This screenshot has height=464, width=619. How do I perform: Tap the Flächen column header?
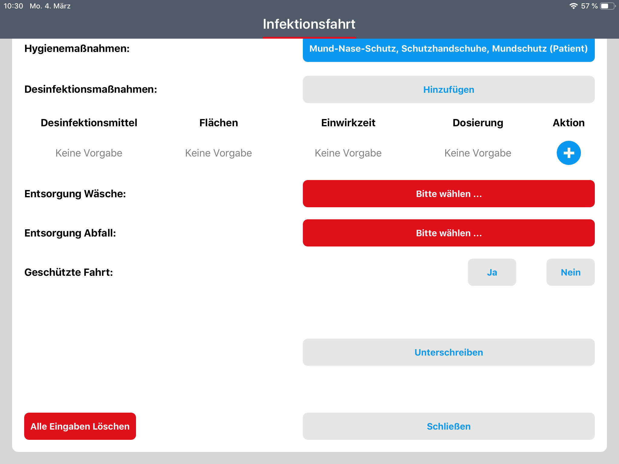point(219,123)
